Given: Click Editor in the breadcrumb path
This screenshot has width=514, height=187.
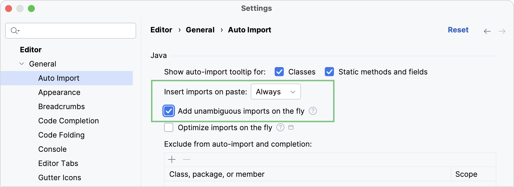Looking at the screenshot, I should pos(161,30).
